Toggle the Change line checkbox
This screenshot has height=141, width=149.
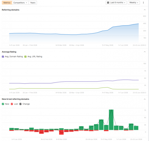pyautogui.click(x=20, y=104)
